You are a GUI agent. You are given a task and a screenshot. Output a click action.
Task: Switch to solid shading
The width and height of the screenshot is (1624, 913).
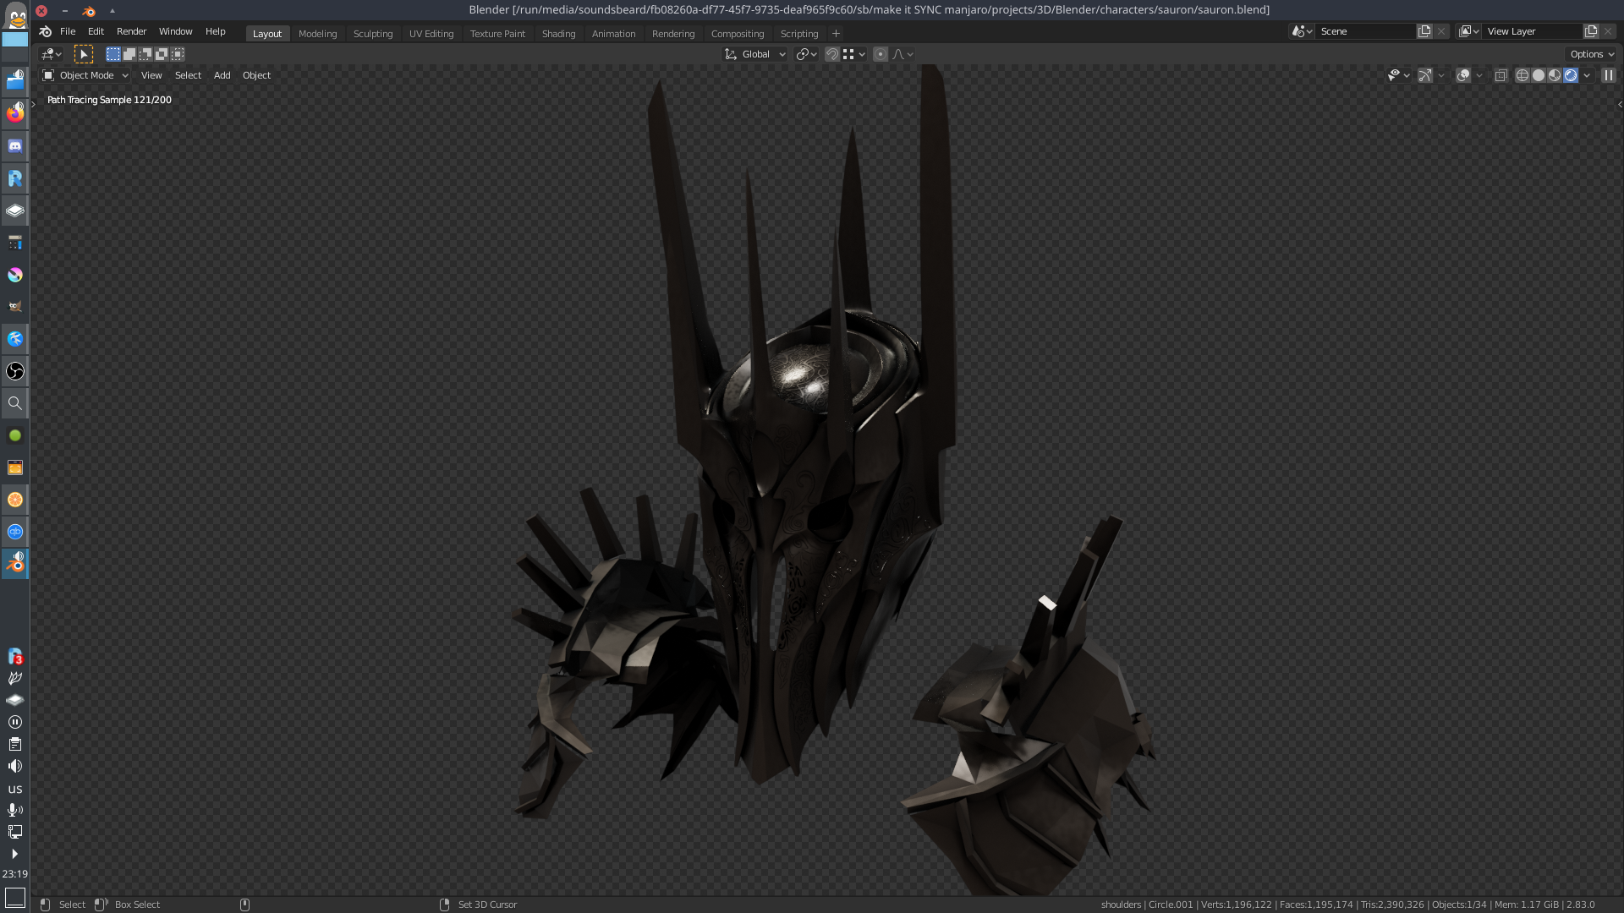(x=1539, y=75)
